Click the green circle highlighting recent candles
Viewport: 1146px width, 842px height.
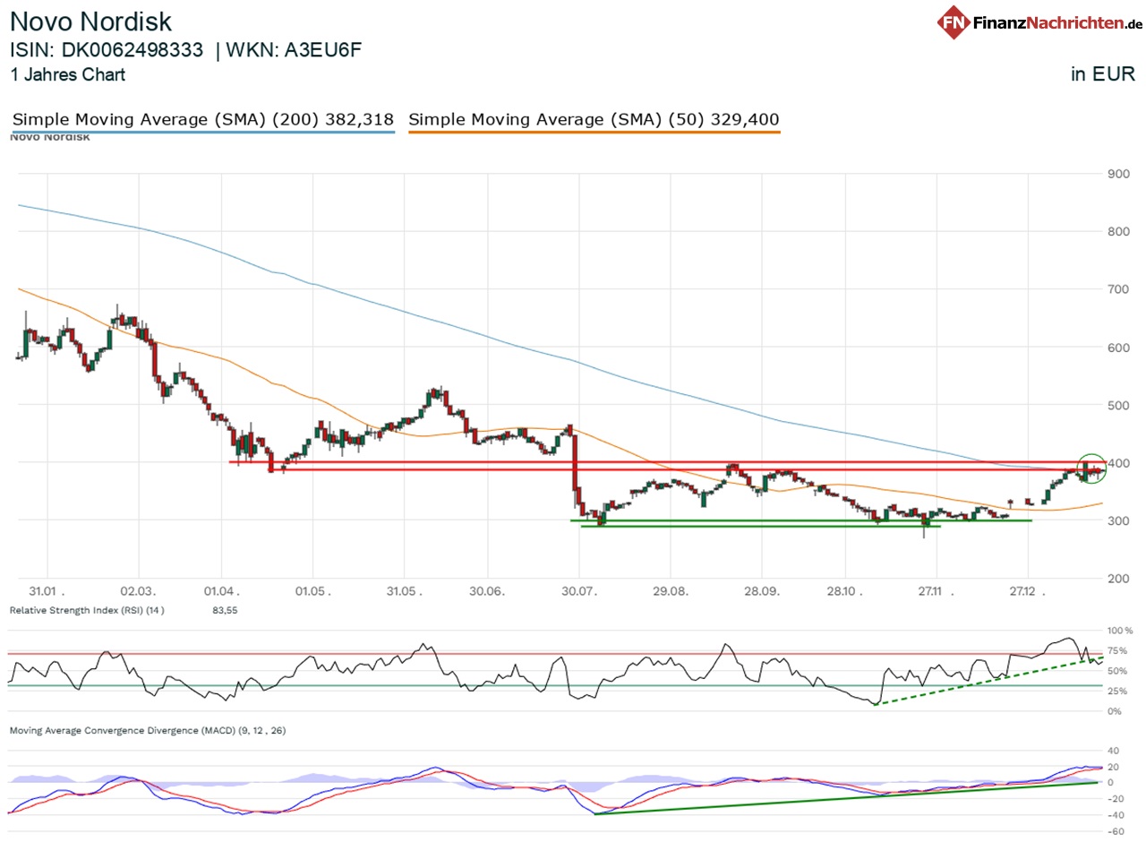tap(1093, 467)
